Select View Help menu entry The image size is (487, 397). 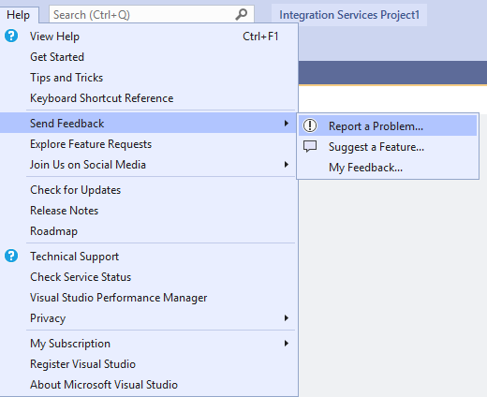[148, 37]
